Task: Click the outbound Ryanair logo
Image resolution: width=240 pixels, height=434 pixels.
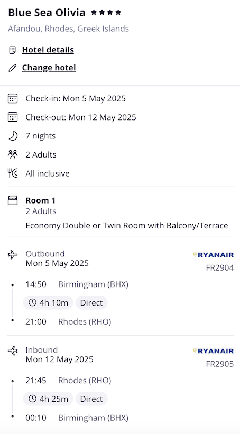Action: 213,255
